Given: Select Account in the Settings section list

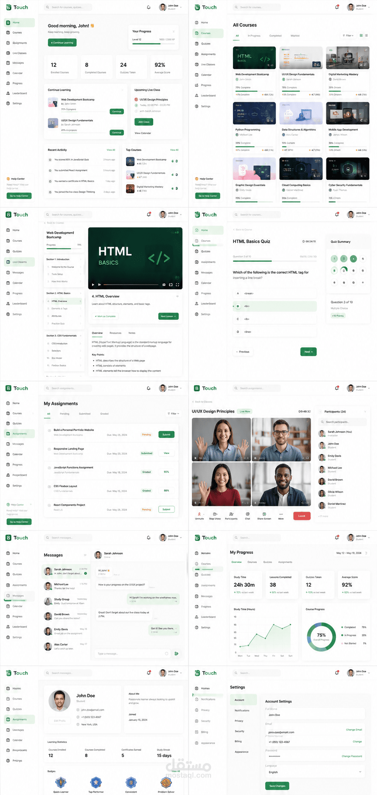Looking at the screenshot, I should (x=243, y=700).
